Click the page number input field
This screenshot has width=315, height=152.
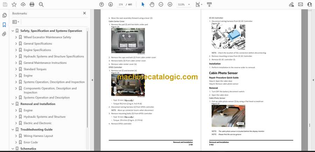pyautogui.click(x=121, y=5)
